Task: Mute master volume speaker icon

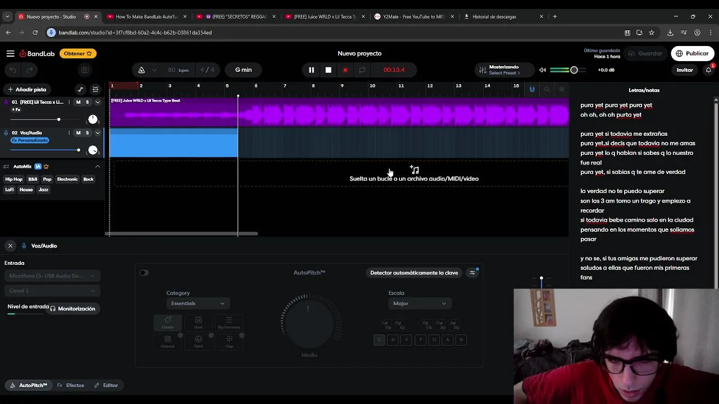Action: [x=543, y=70]
